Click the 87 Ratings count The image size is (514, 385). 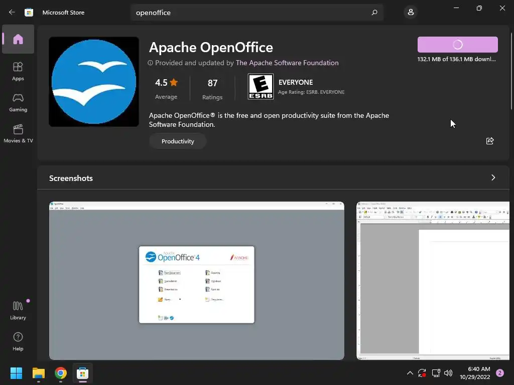point(212,89)
